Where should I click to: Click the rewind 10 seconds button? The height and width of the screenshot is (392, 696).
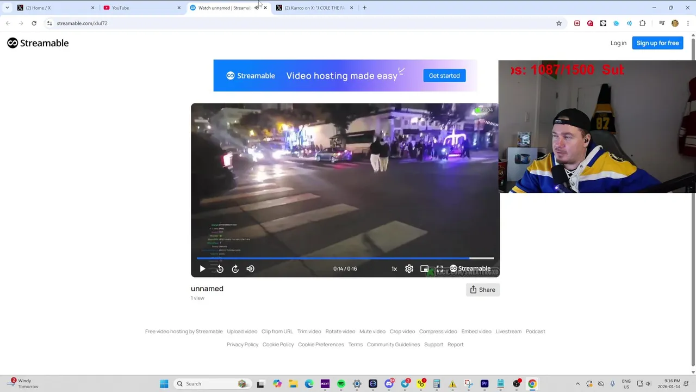pyautogui.click(x=220, y=268)
